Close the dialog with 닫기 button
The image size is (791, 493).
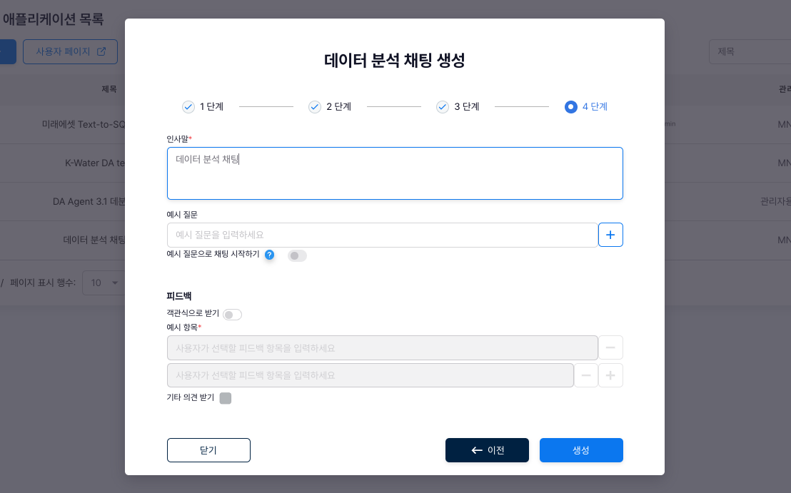click(x=208, y=450)
